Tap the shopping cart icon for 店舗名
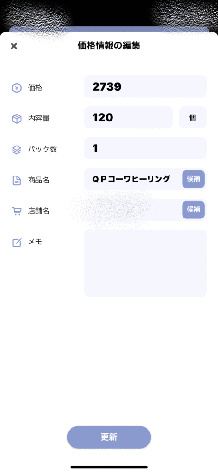The height and width of the screenshot is (473, 218). tap(17, 211)
